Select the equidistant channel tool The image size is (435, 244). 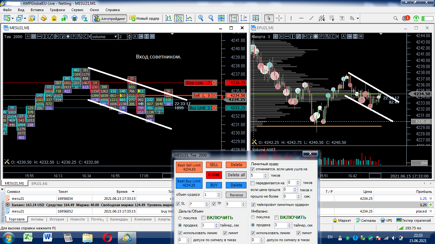(x=322, y=18)
